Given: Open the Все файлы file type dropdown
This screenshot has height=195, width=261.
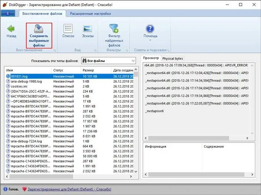Looking at the screenshot, I should click(108, 61).
